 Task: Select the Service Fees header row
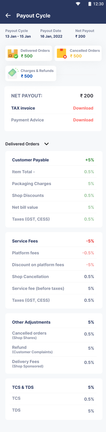(x=53, y=241)
